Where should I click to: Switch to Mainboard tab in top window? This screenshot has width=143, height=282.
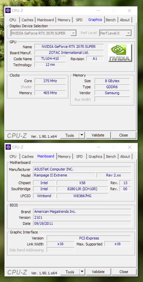45,20
